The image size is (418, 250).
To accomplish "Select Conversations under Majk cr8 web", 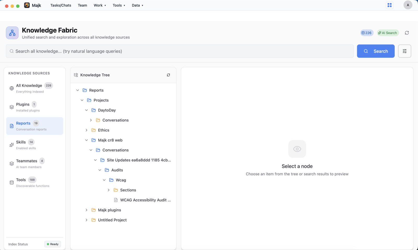I will tap(115, 150).
